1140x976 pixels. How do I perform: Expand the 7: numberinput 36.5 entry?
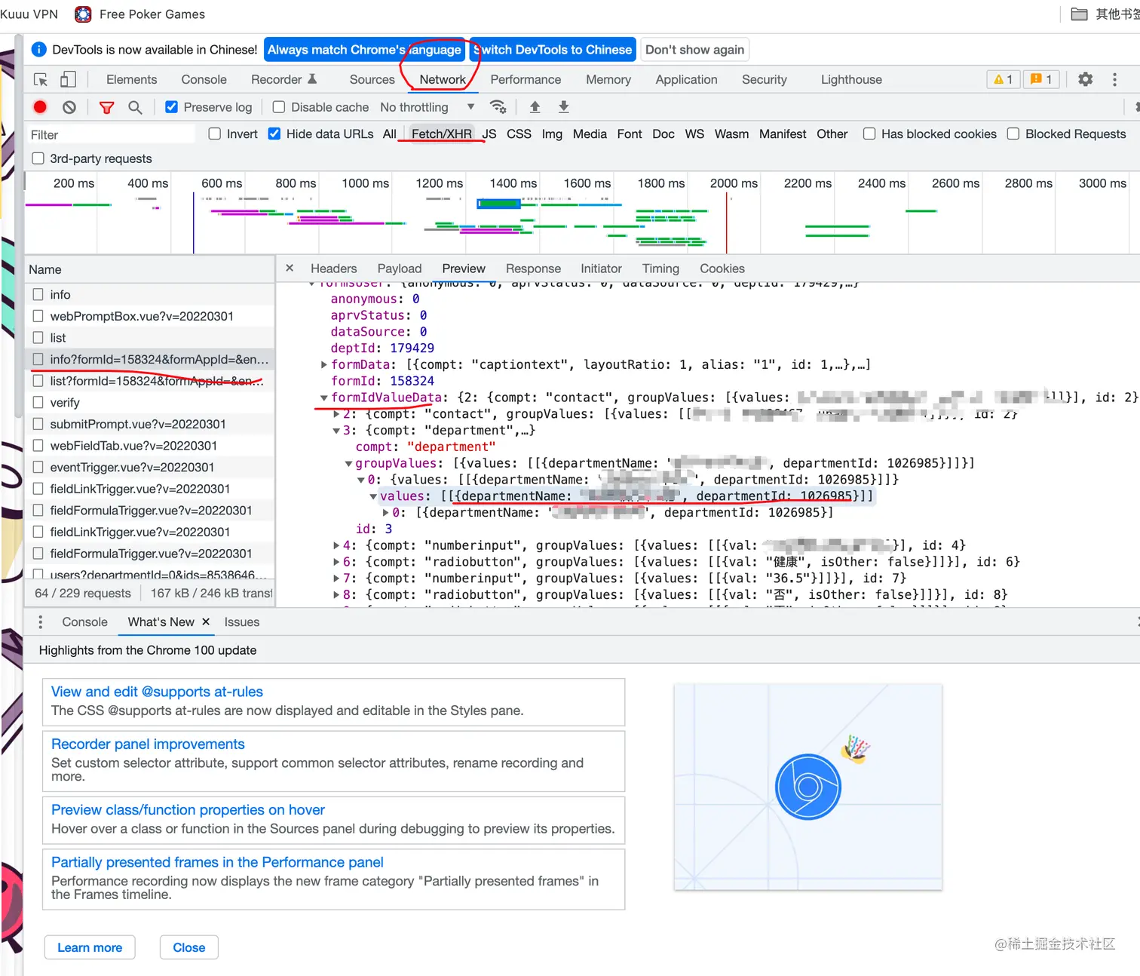click(336, 579)
